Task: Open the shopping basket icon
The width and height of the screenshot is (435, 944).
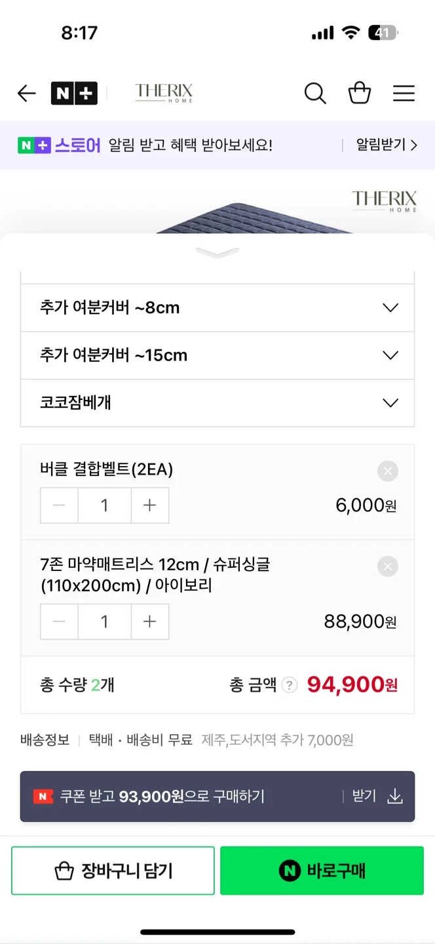Action: coord(360,93)
